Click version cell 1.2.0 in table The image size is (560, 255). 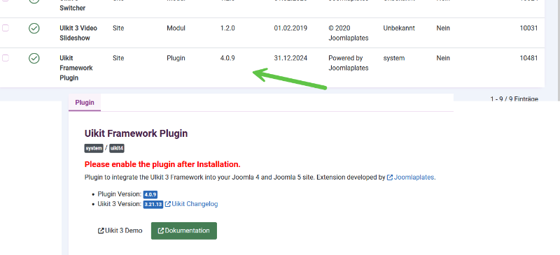227,28
